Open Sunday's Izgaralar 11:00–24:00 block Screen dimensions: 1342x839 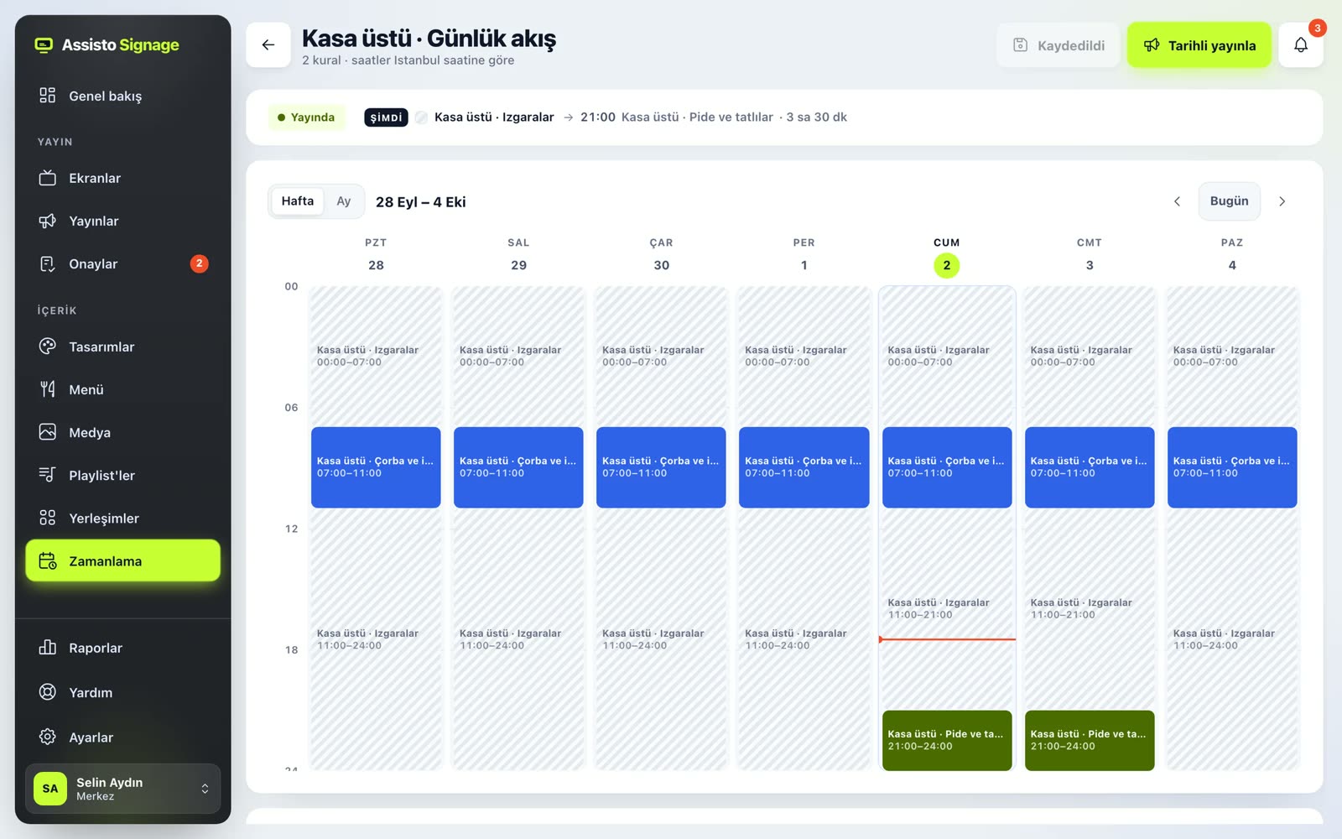click(x=1232, y=639)
